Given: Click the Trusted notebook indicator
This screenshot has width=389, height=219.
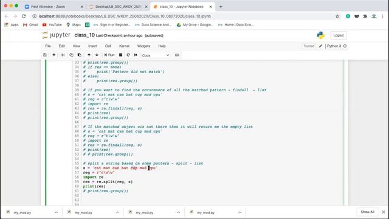Looking at the screenshot, I should [309, 46].
